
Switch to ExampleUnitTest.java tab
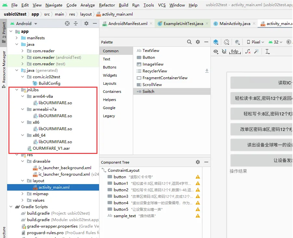pyautogui.click(x=183, y=23)
